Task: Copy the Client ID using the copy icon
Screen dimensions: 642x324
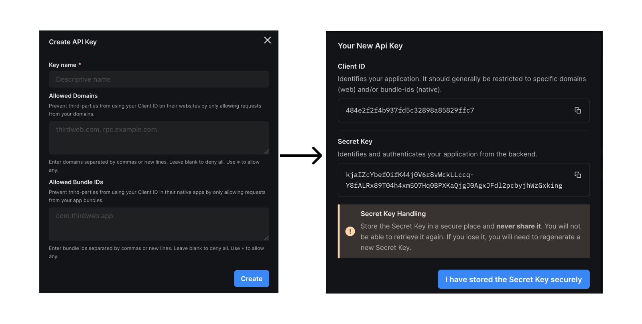Action: click(x=578, y=110)
